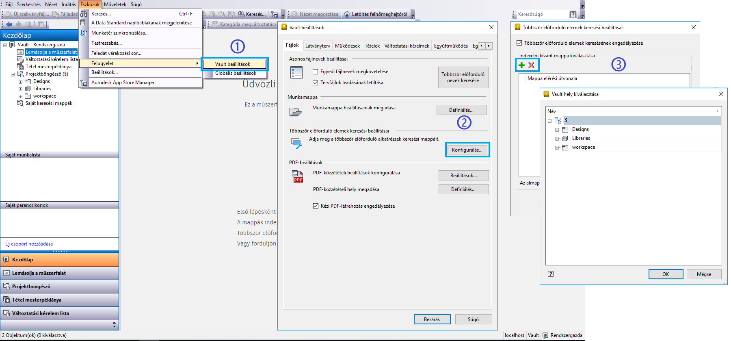Click the Libraries icon in the navigation tree
The image size is (731, 341).
(x=28, y=89)
